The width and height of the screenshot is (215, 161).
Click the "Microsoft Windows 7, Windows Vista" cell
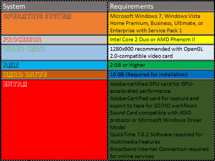pos(161,23)
